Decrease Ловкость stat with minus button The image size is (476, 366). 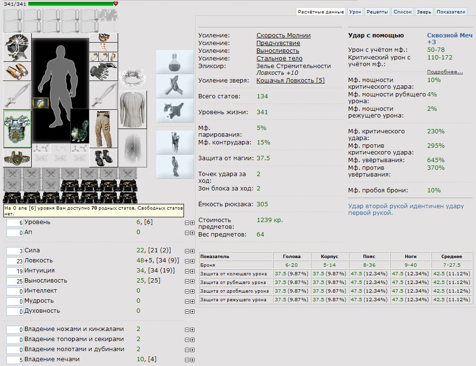(x=187, y=261)
